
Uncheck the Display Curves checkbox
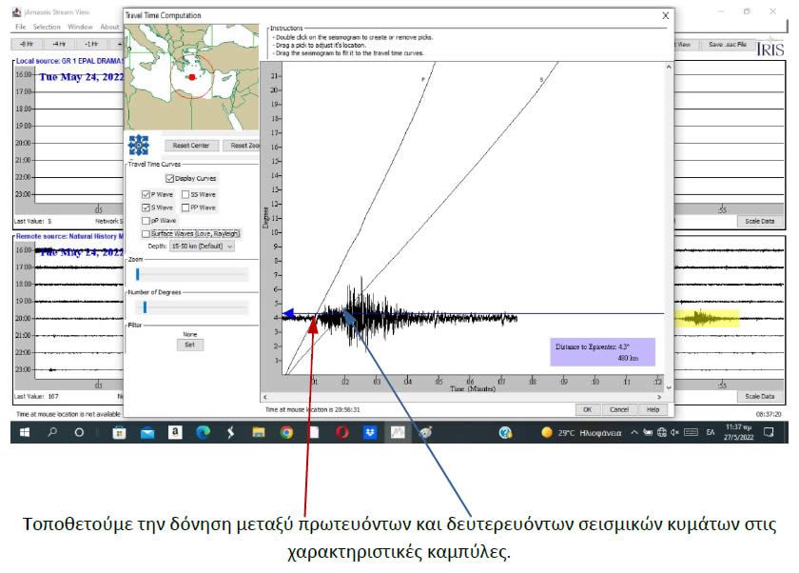click(170, 178)
